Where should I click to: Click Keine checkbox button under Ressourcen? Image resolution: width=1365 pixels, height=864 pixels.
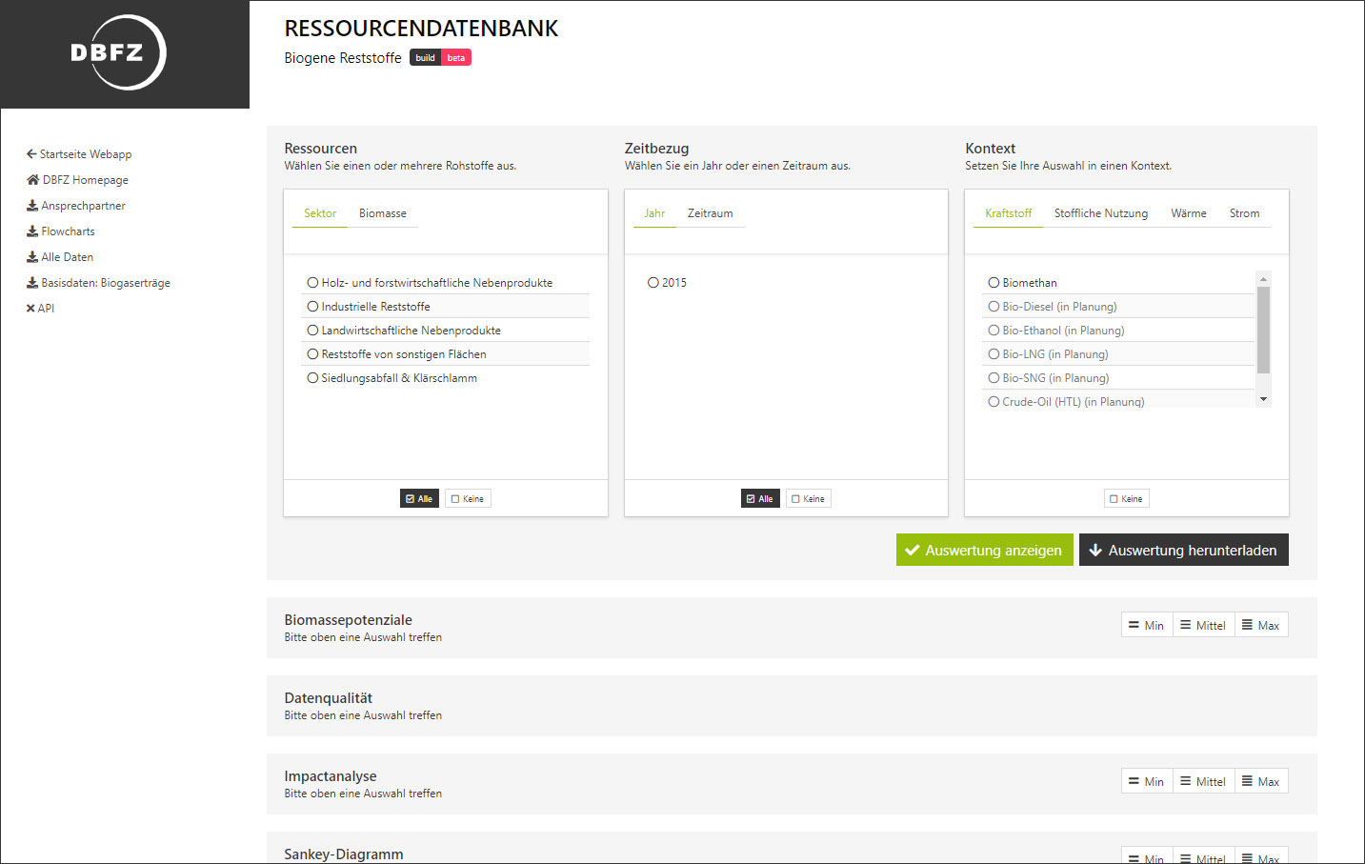click(468, 498)
